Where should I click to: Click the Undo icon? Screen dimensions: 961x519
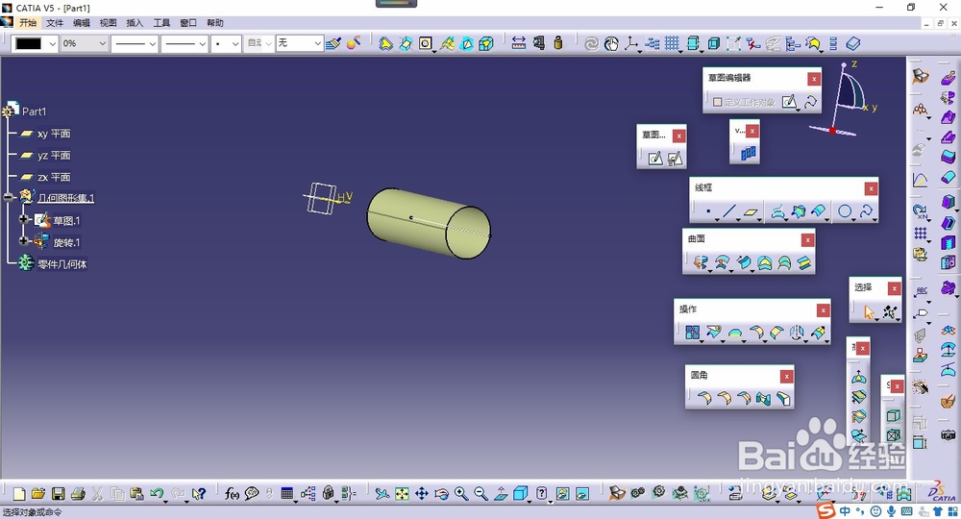click(x=157, y=493)
